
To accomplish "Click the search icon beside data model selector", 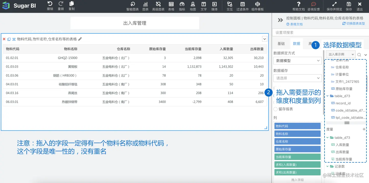I will pos(359,55).
